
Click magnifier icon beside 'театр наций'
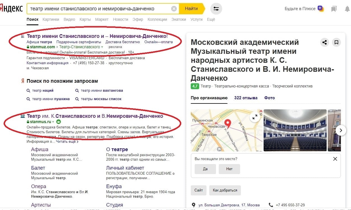tap(28, 91)
